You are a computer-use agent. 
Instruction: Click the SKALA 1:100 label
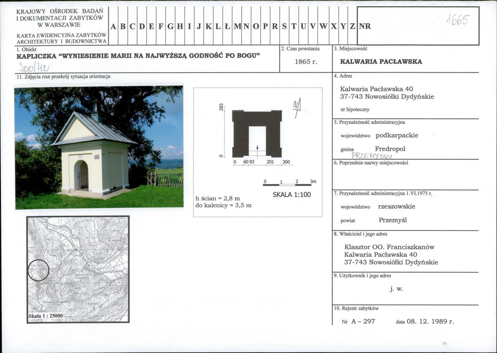point(292,195)
